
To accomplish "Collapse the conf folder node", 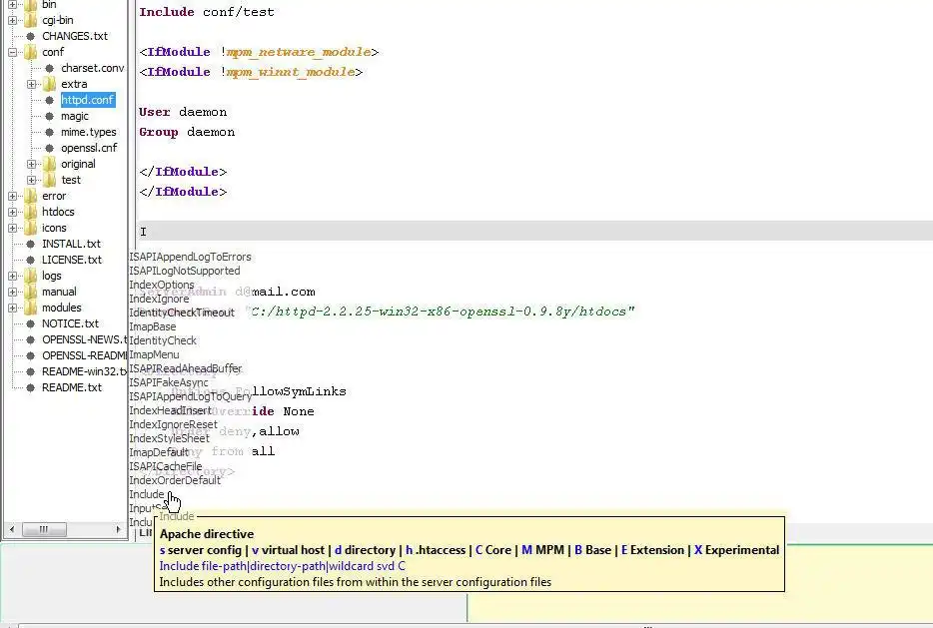I will [12, 52].
